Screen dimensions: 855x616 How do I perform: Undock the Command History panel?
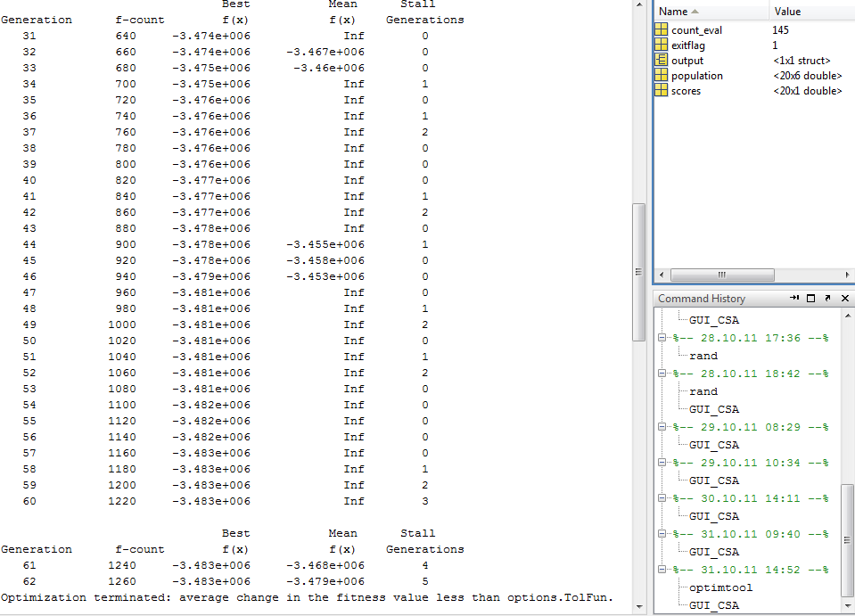[x=828, y=299]
